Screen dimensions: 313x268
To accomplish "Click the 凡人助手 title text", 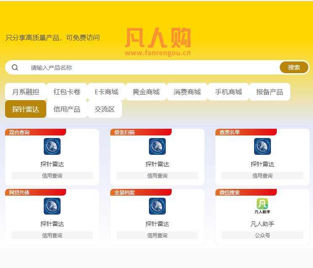I will [263, 224].
